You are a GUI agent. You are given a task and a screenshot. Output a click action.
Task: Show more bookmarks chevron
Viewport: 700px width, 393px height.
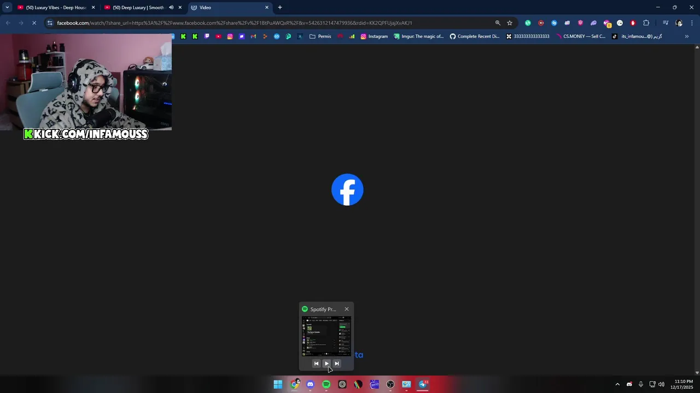(x=687, y=37)
